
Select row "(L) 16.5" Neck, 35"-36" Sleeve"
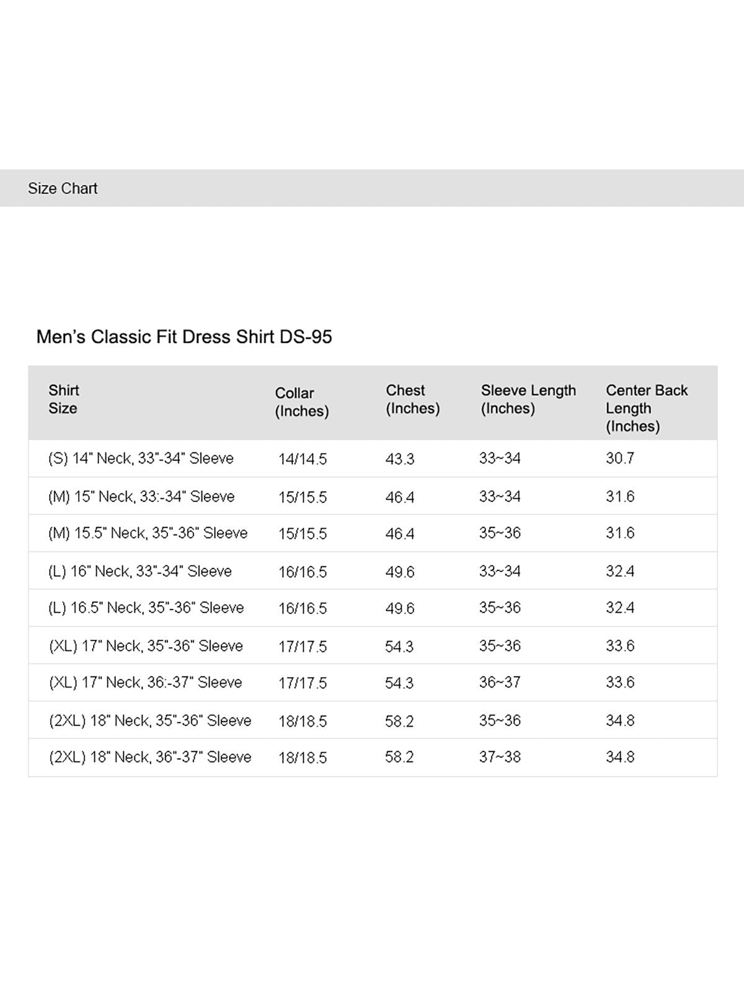pos(373,608)
